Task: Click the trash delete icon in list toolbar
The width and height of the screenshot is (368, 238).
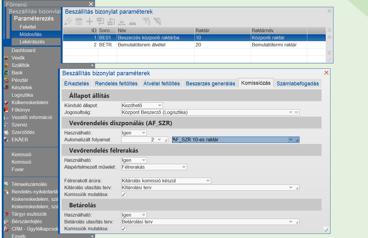Action: point(79,21)
